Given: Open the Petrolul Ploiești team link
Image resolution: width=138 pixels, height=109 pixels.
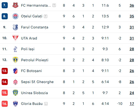Looking at the screenshot, I should (x=35, y=60).
